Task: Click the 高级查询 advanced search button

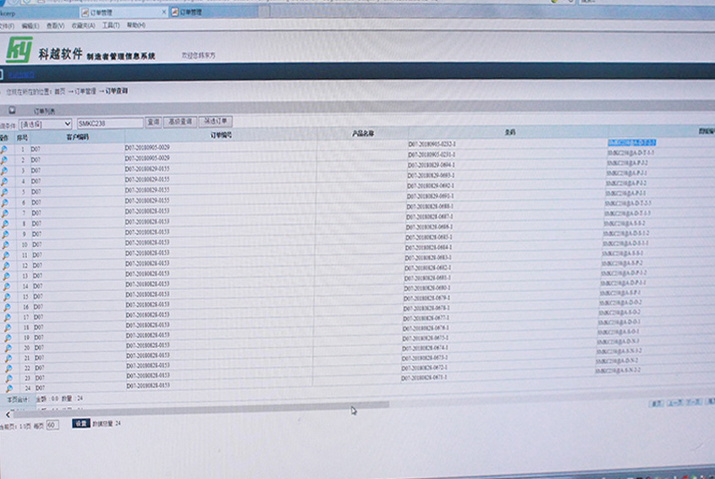Action: pos(179,123)
